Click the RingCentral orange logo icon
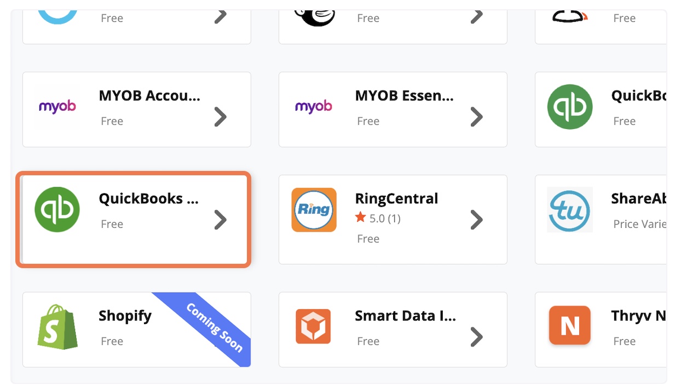This screenshot has height=391, width=681. 314,210
